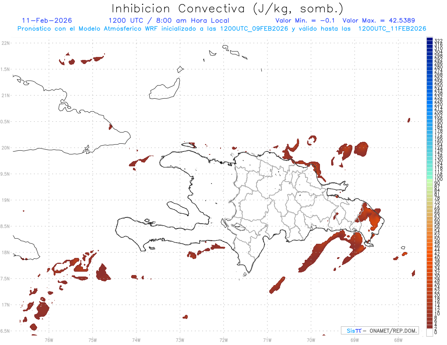The image size is (447, 345).
Task: Click the '0' value on the color scale
Action: (436, 333)
